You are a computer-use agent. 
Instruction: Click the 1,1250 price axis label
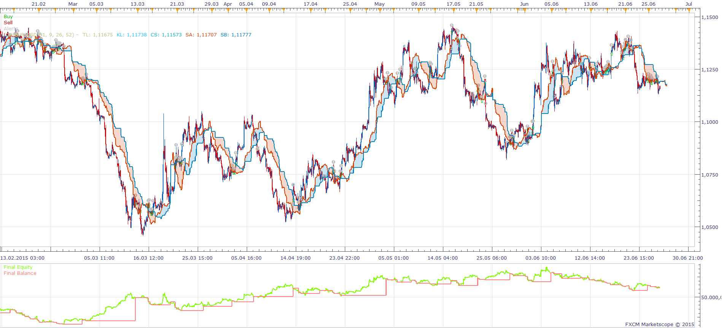click(x=709, y=70)
